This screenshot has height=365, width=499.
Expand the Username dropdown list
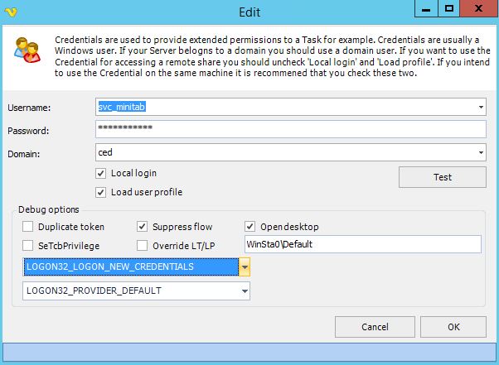pyautogui.click(x=481, y=107)
